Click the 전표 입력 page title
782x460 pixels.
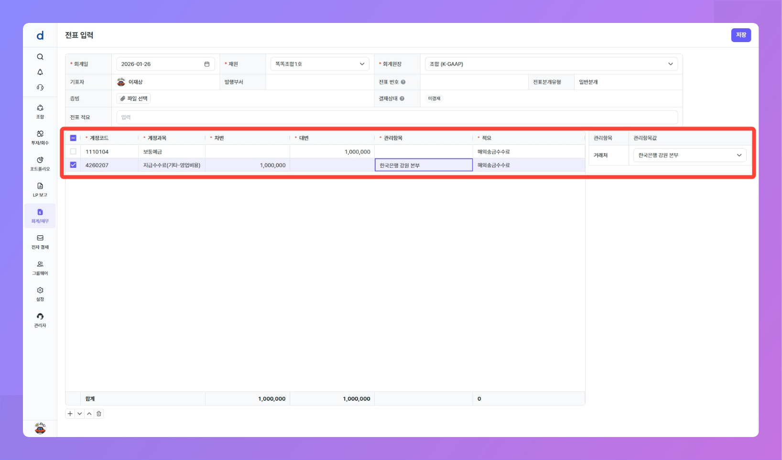coord(79,35)
